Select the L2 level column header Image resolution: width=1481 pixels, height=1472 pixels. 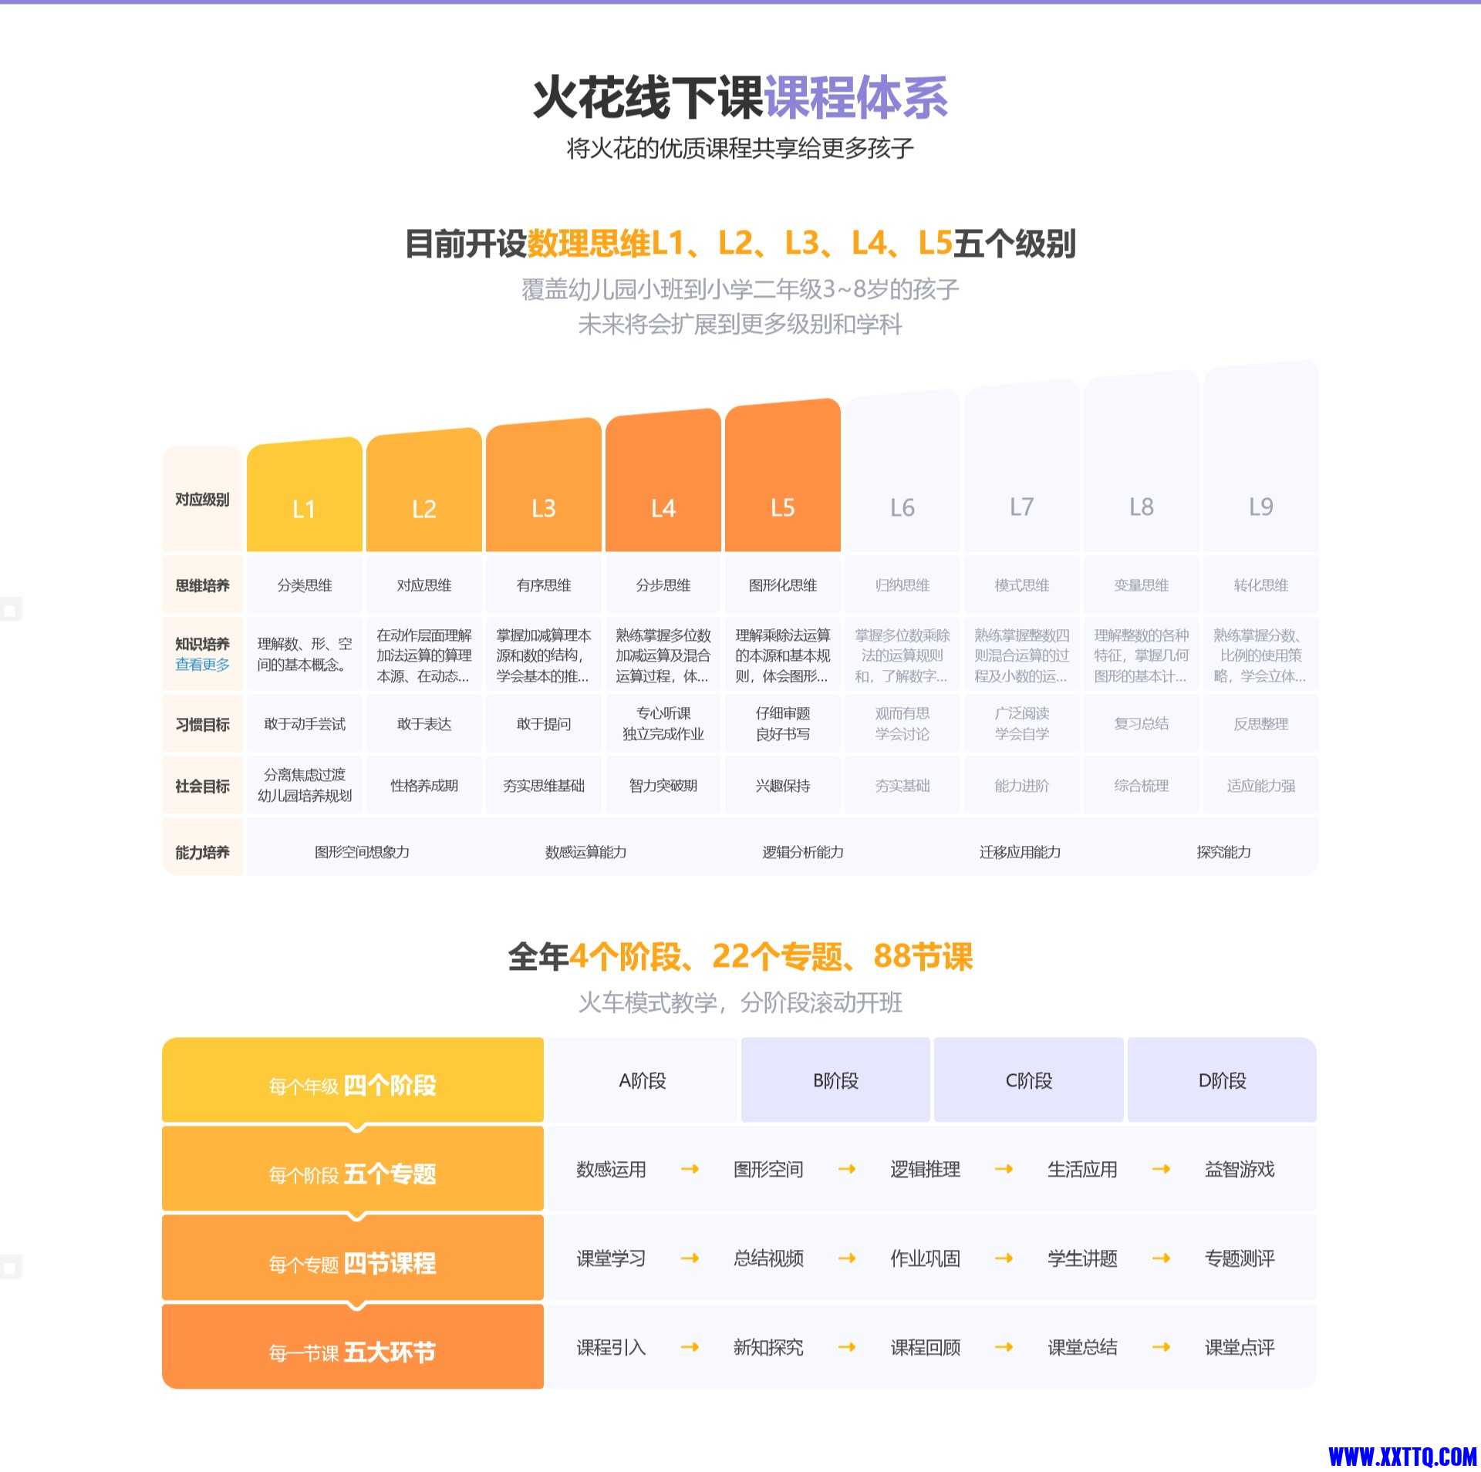point(424,490)
